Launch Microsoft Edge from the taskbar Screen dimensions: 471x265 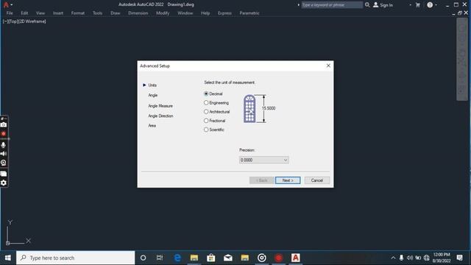tap(177, 258)
